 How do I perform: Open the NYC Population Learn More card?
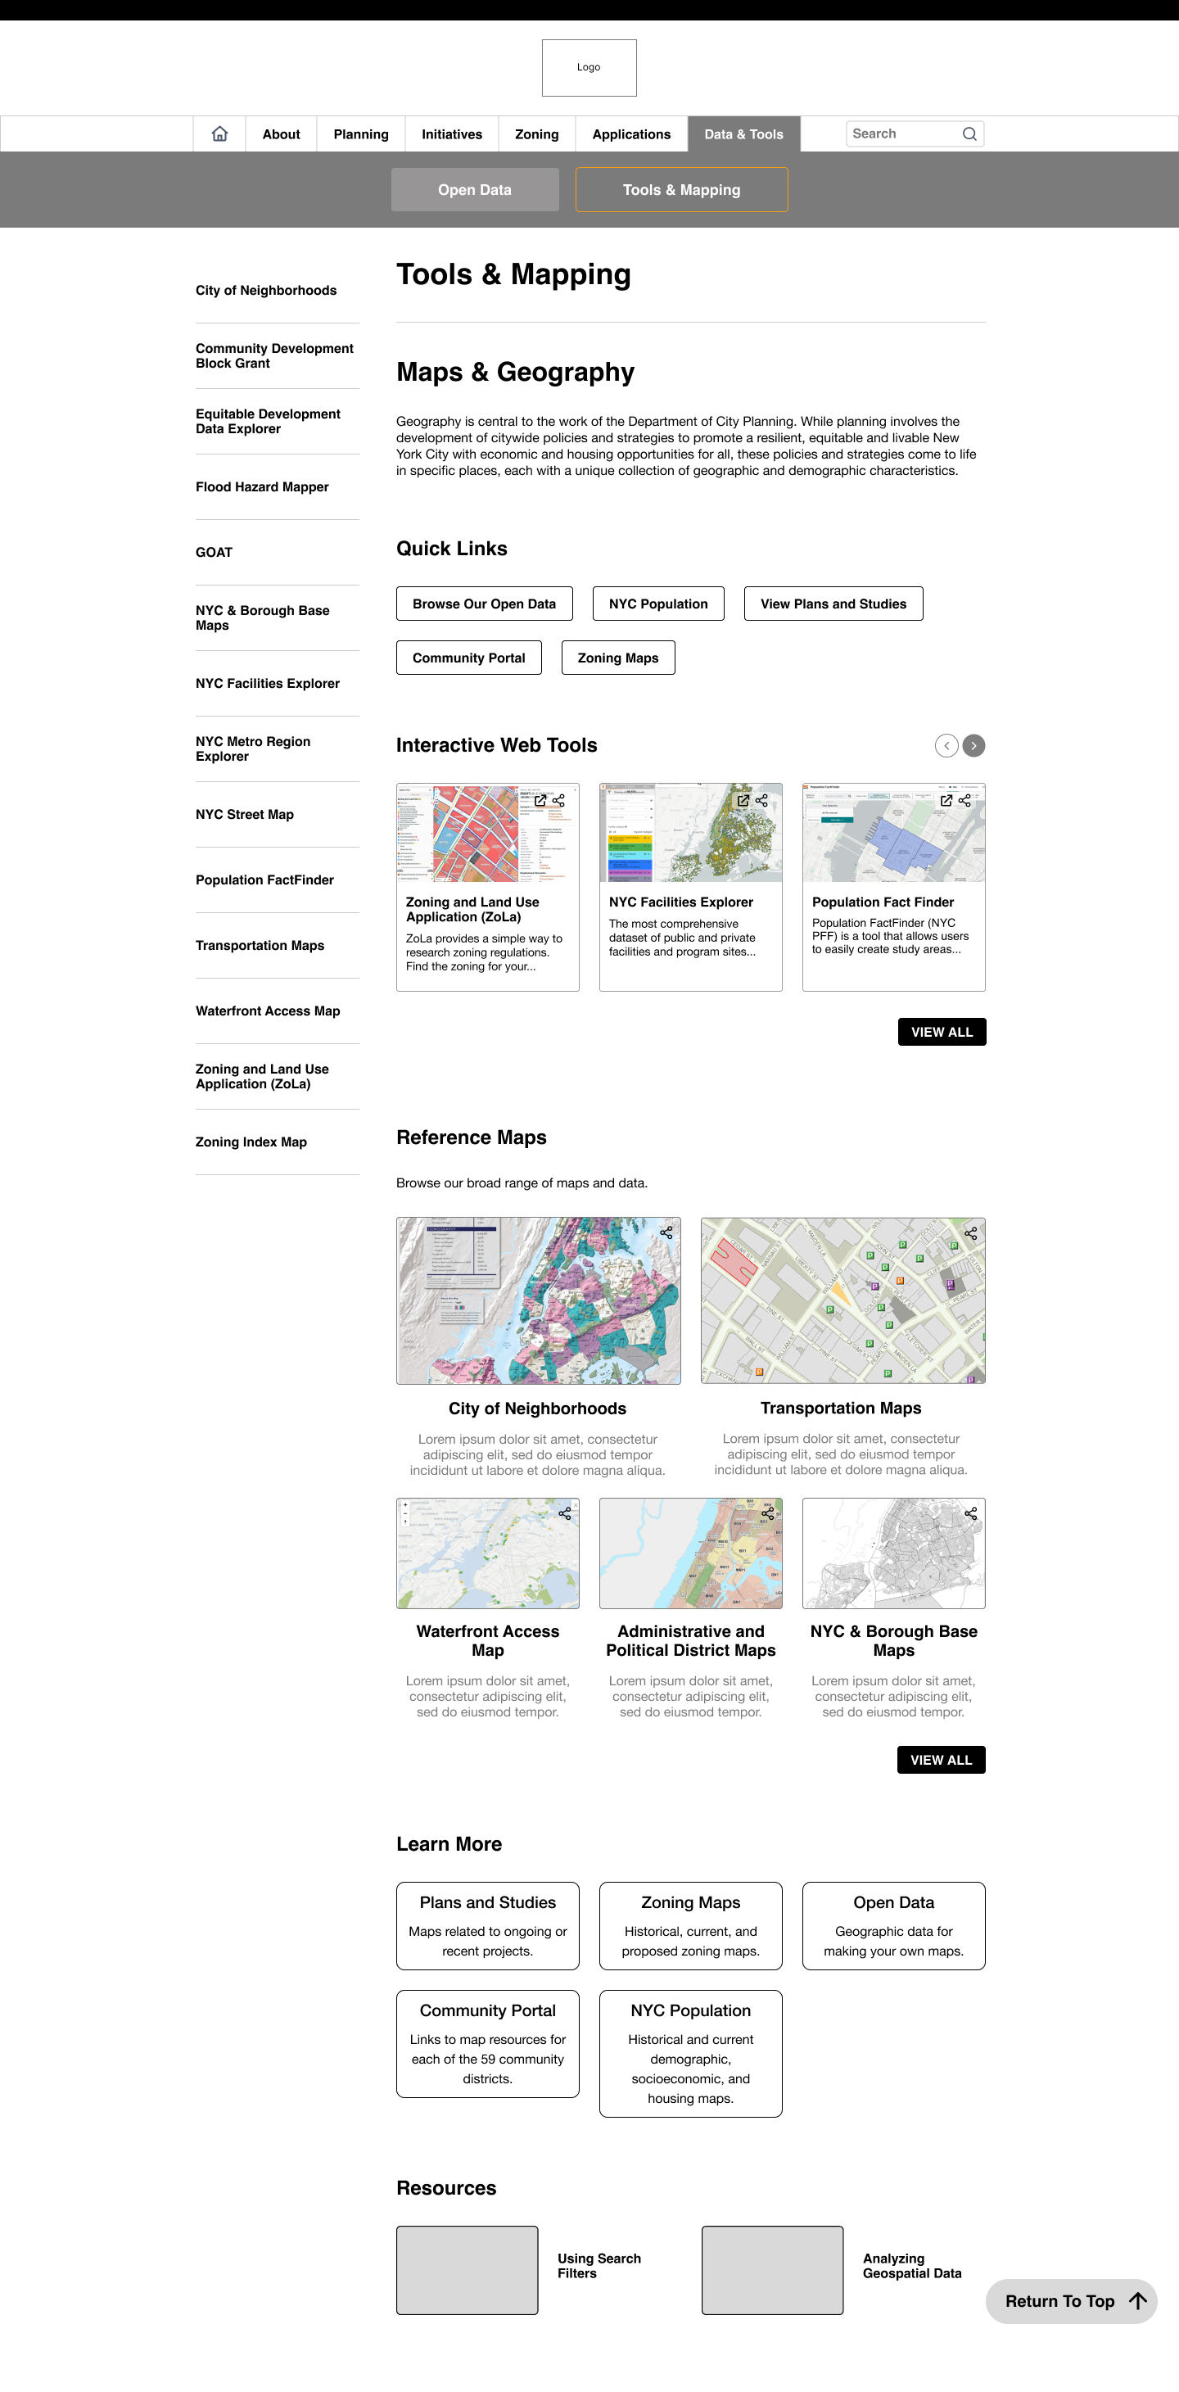[691, 2053]
